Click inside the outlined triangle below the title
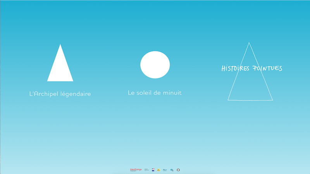310x174 pixels. point(250,87)
